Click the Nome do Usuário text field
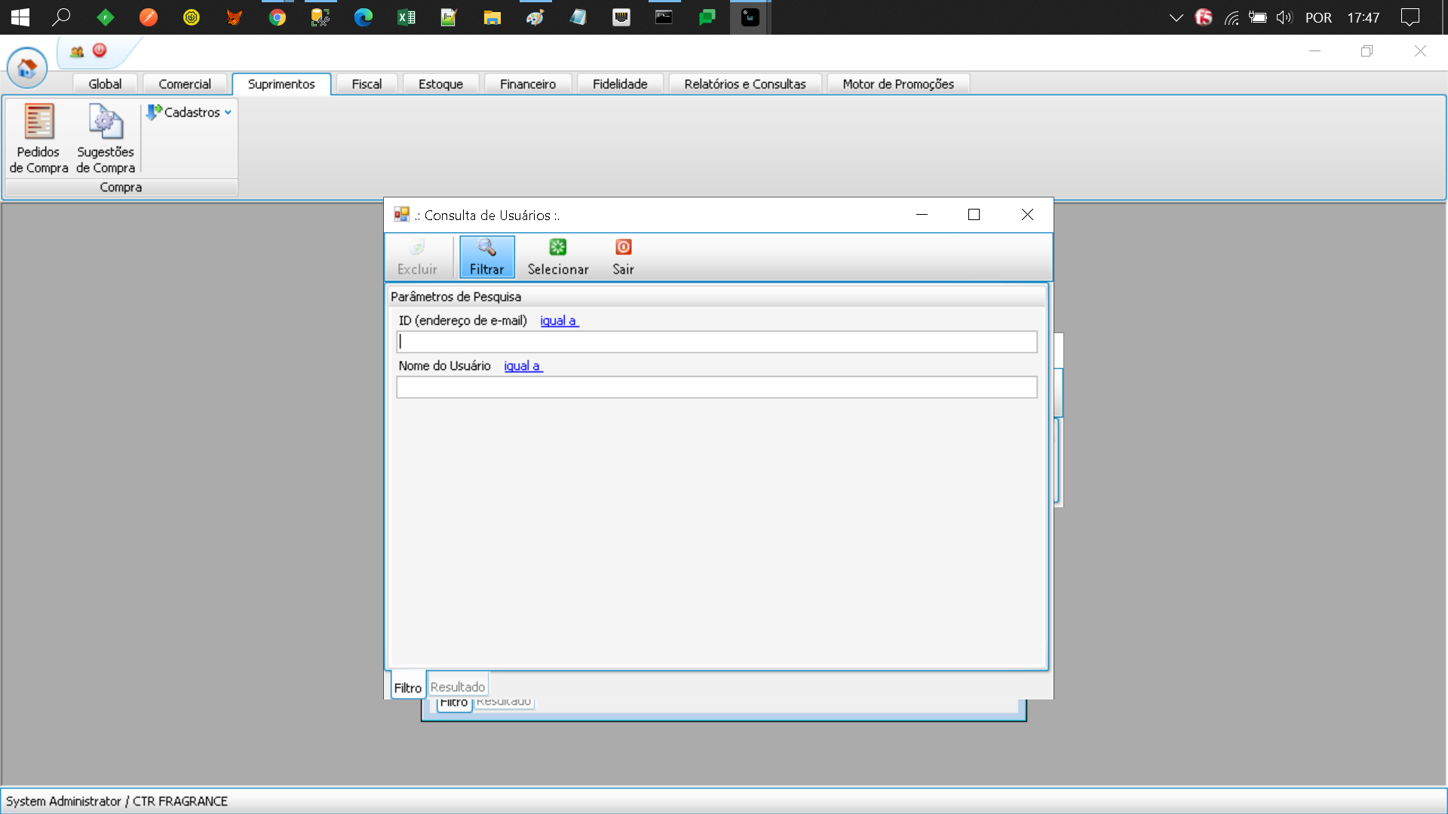1448x814 pixels. click(x=716, y=387)
